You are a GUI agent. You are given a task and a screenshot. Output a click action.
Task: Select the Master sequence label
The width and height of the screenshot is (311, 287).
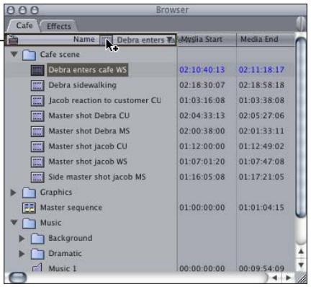71,208
